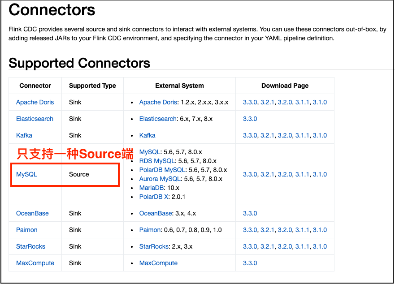The height and width of the screenshot is (284, 395).
Task: Download Apache Doris version 3.1.0
Action: (320, 102)
